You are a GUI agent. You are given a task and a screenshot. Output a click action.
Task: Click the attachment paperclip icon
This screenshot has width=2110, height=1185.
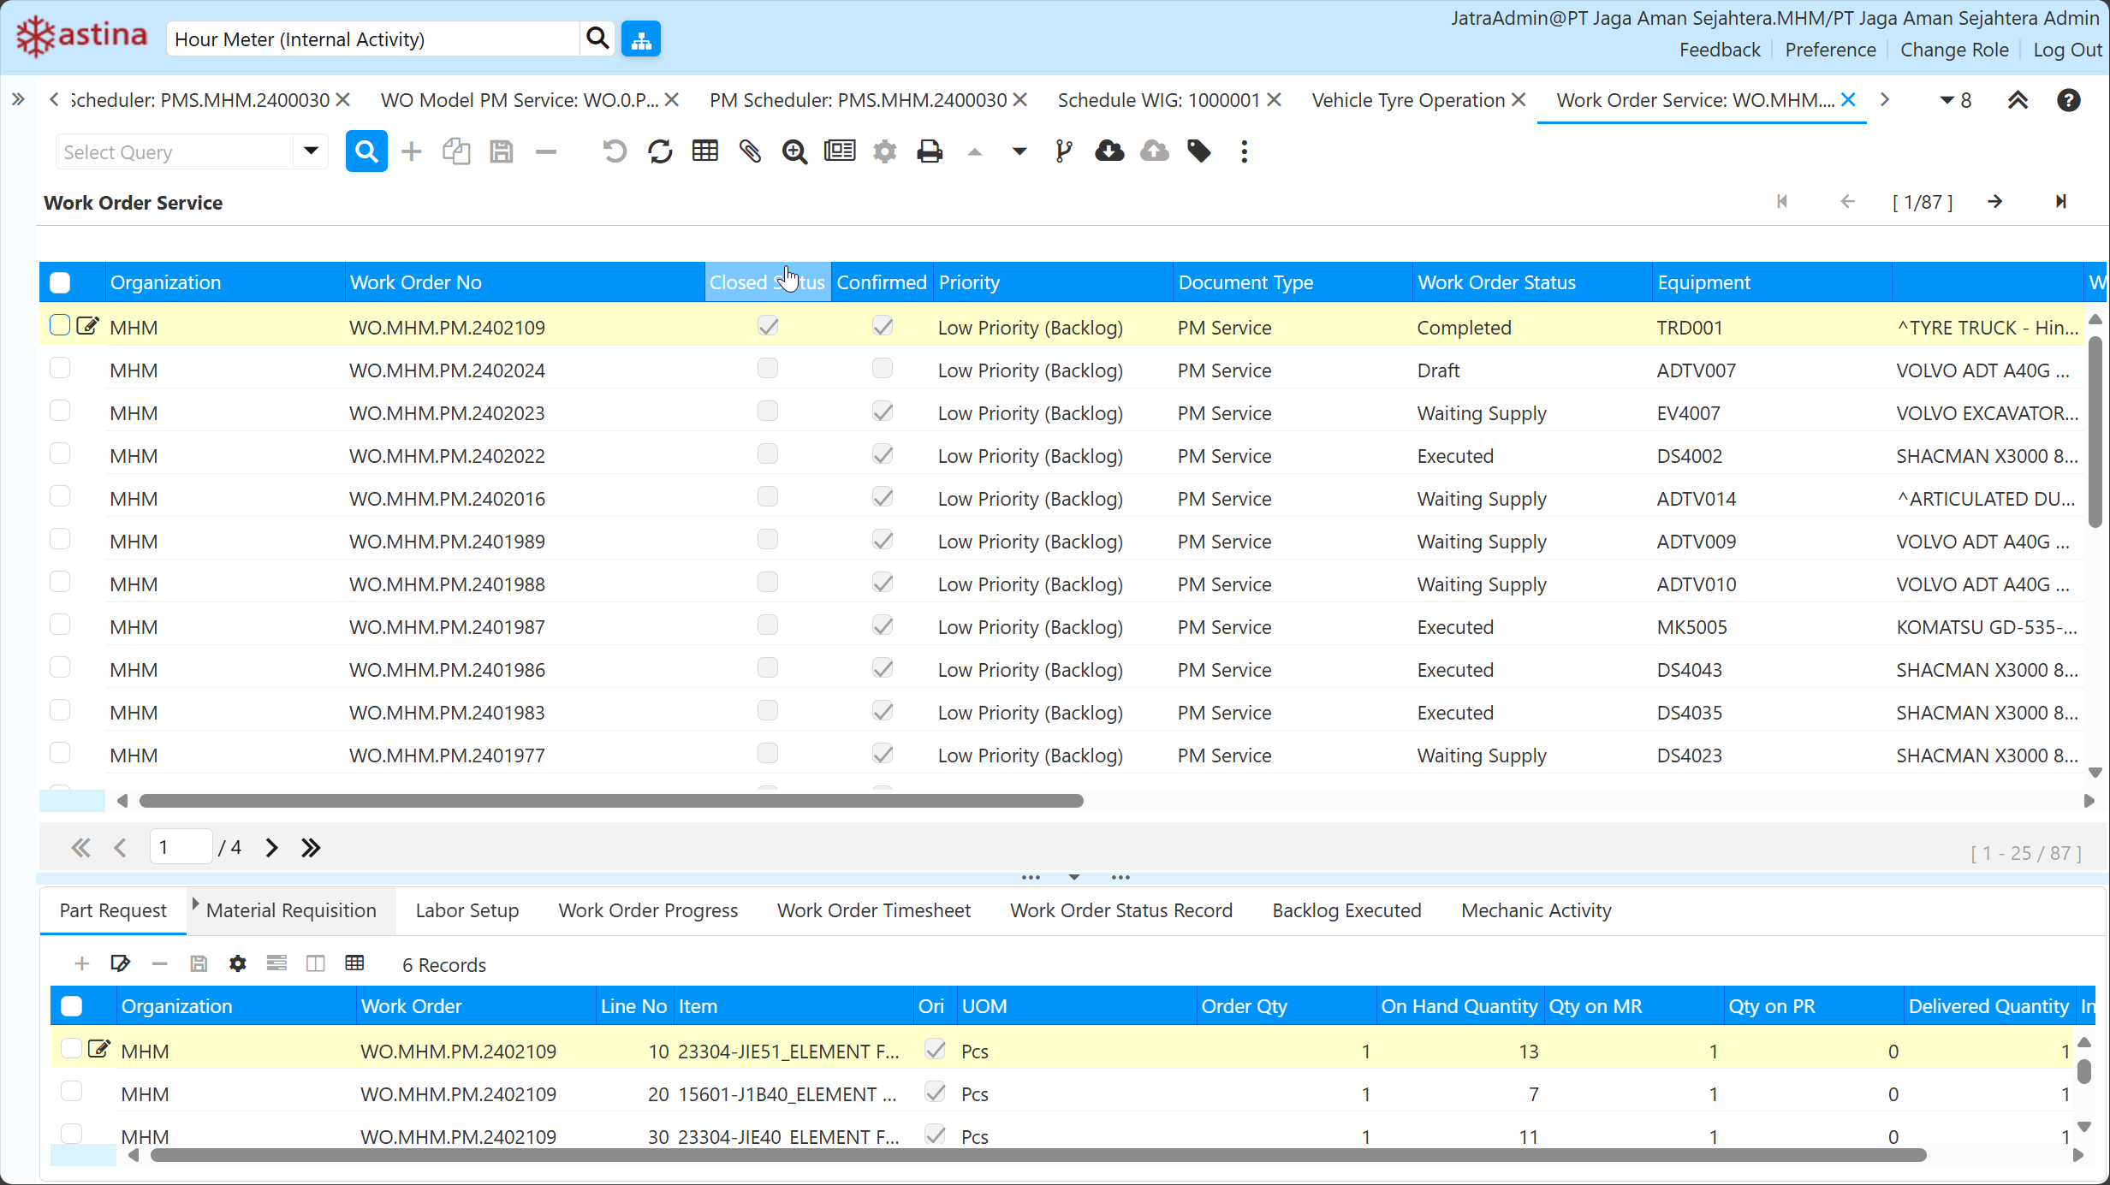750,151
